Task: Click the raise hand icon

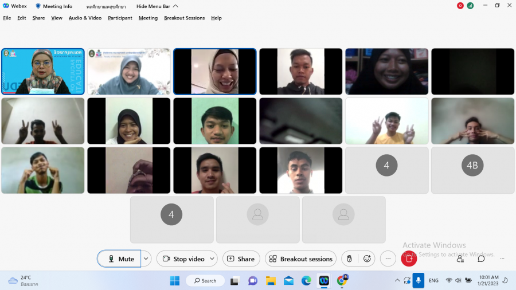Action: (350, 259)
